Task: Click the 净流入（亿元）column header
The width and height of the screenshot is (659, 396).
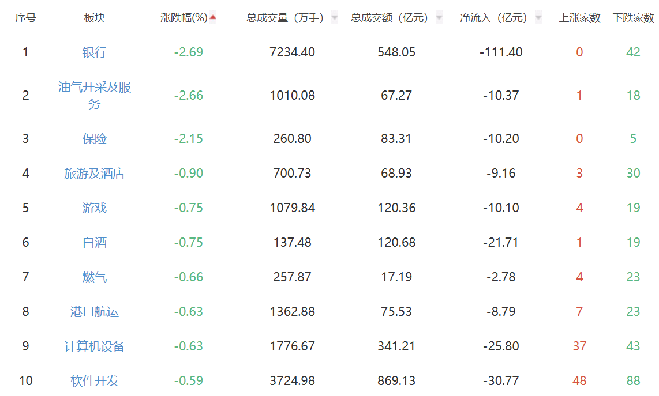Action: coord(494,18)
